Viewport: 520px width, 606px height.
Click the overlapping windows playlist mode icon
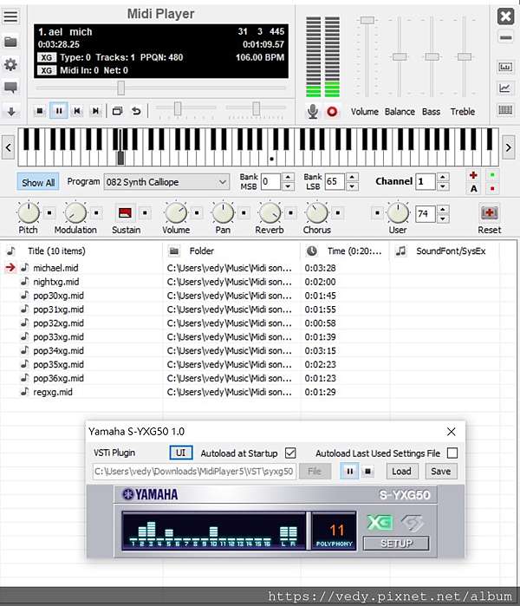[118, 111]
